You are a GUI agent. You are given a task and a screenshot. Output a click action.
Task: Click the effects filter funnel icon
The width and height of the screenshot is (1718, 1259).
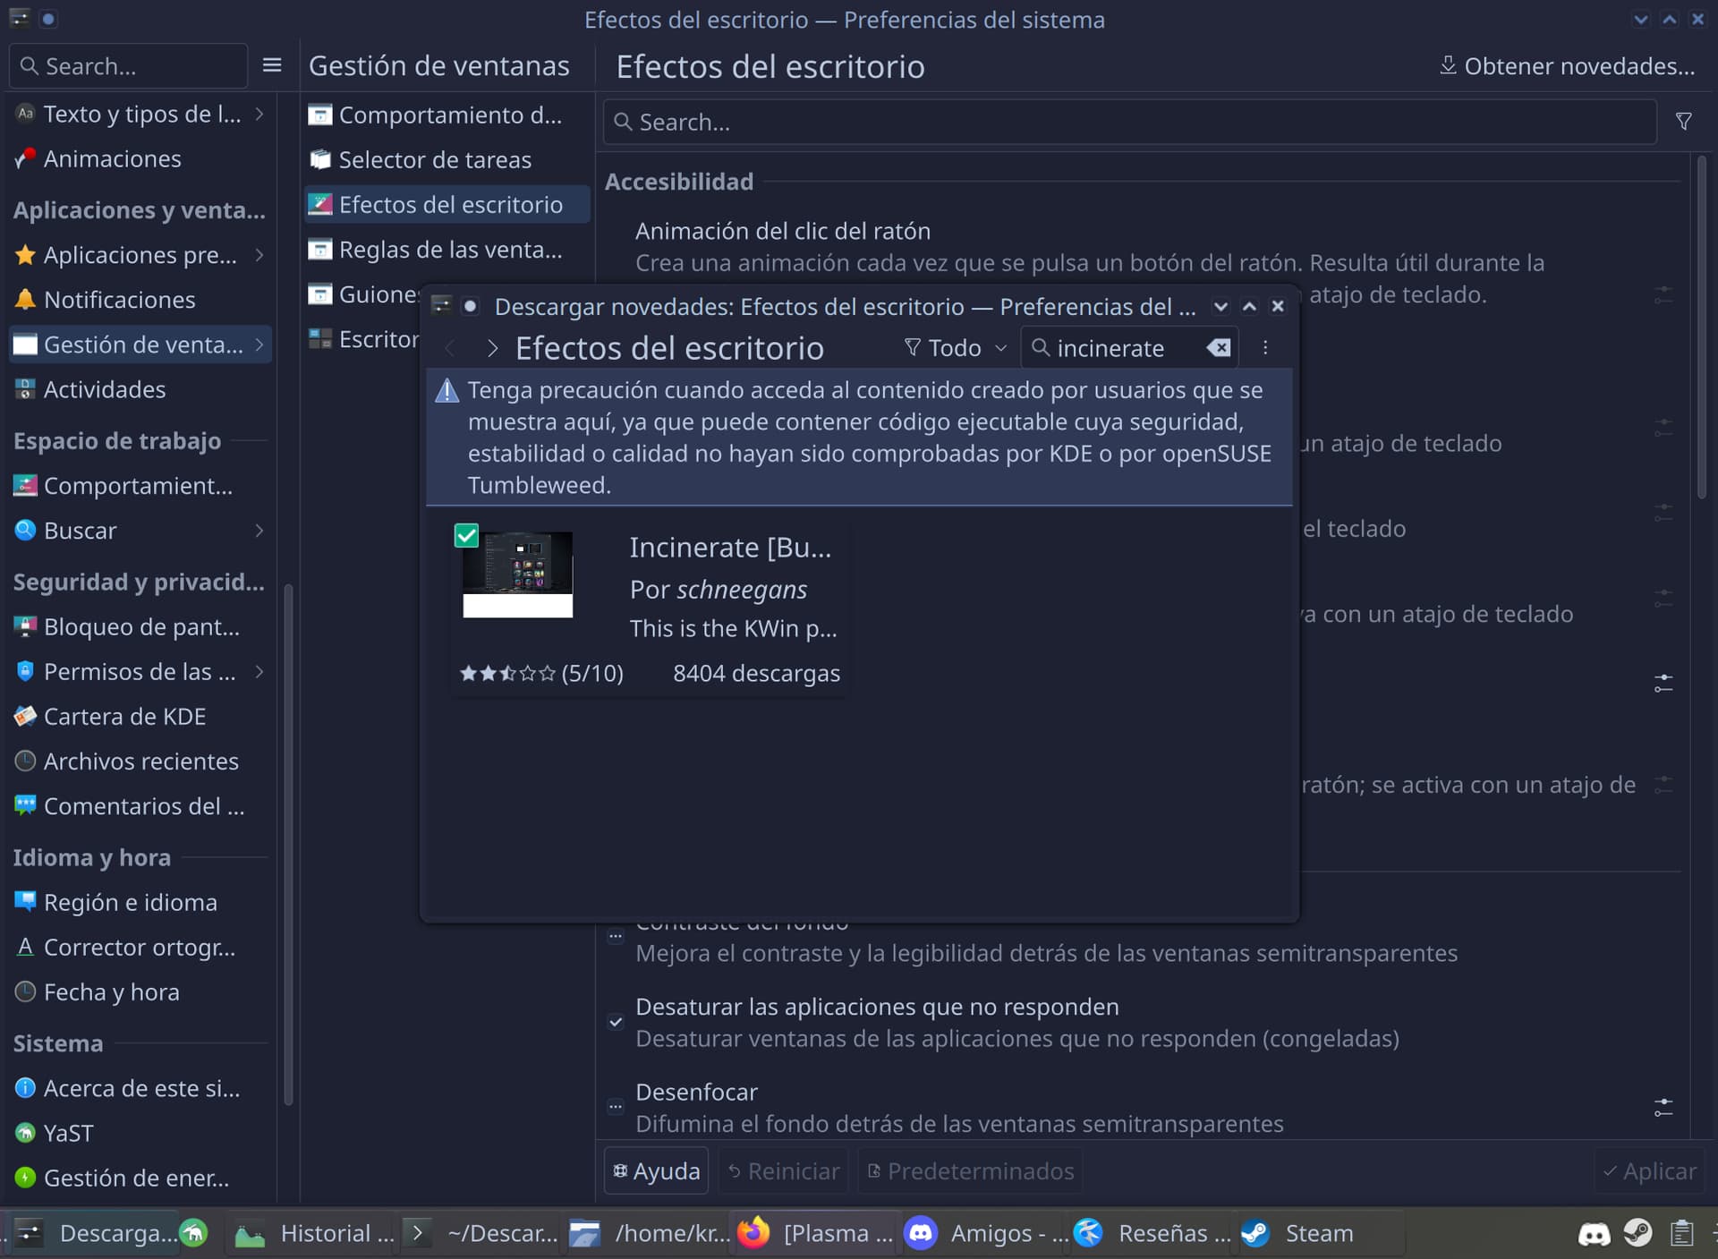[x=1683, y=122]
